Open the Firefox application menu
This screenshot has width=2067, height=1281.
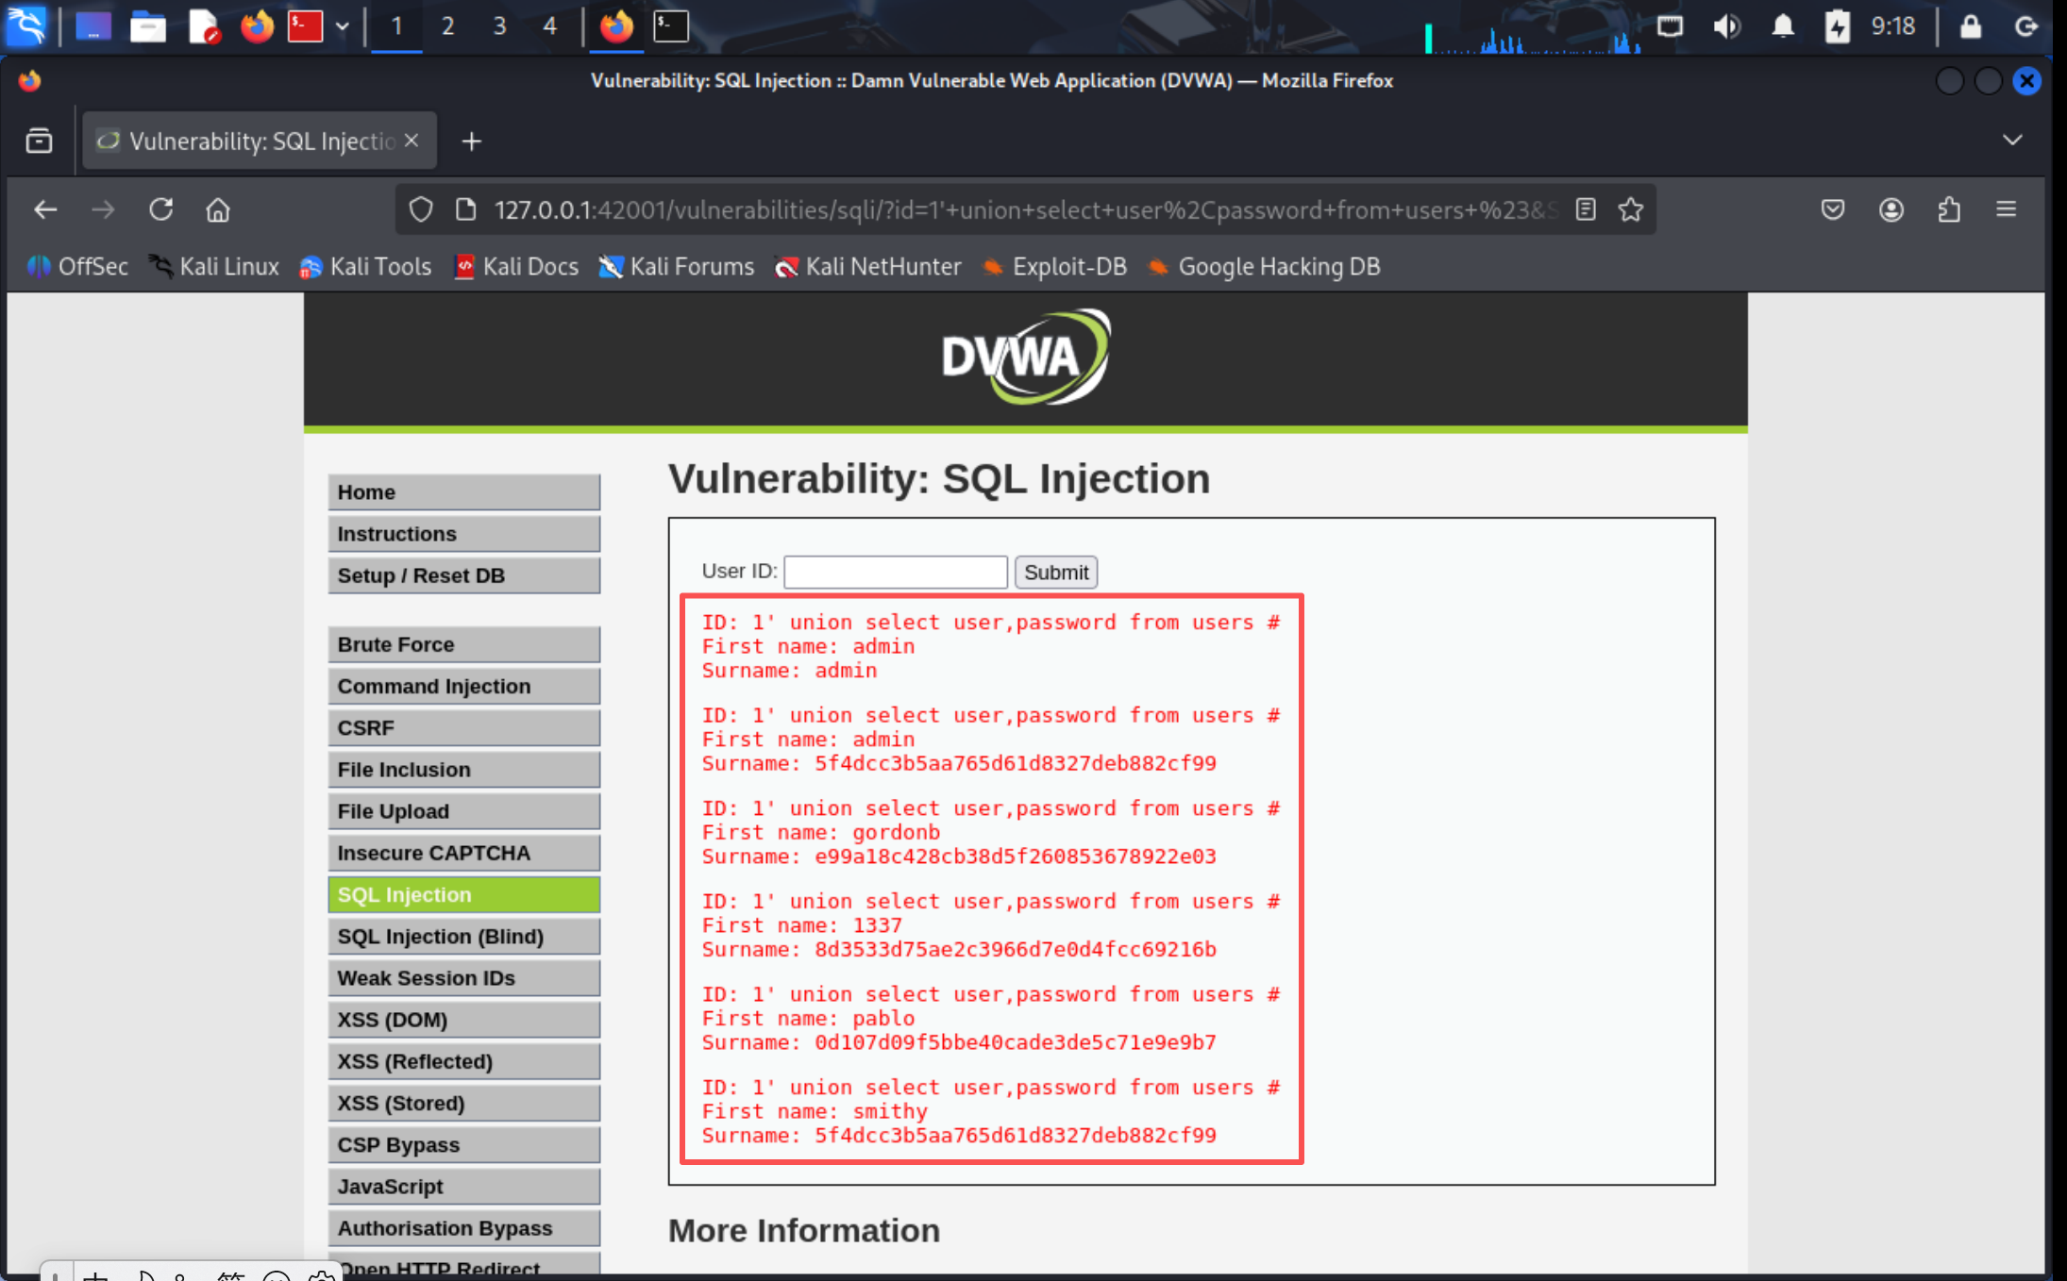click(x=2007, y=209)
